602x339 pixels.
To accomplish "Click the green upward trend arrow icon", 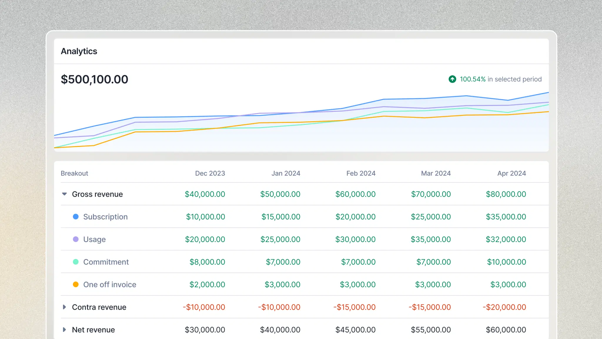I will pyautogui.click(x=452, y=79).
